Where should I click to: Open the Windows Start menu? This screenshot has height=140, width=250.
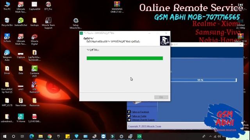[x=5, y=136]
